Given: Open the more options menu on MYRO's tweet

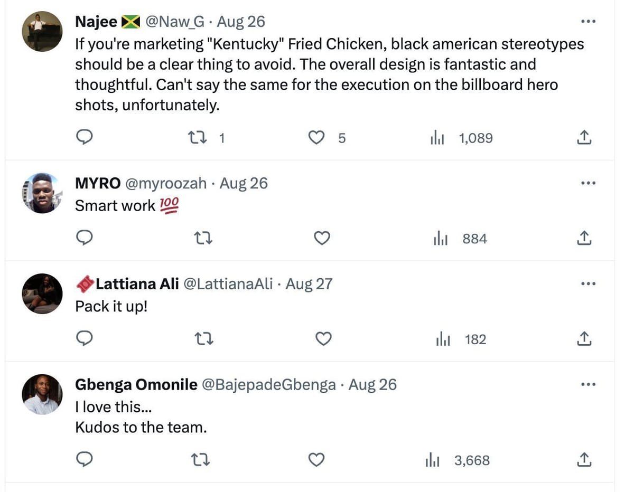Looking at the screenshot, I should click(x=588, y=183).
